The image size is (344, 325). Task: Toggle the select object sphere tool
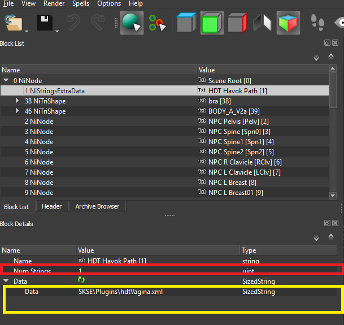click(x=132, y=23)
